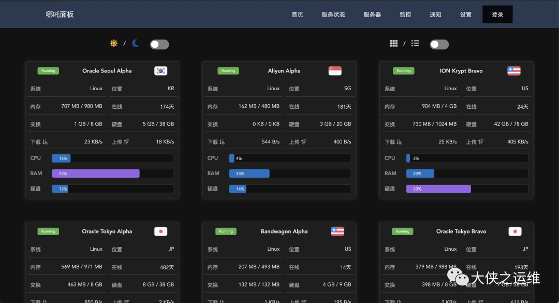This screenshot has width=559, height=303.
Task: Click Oracle Seoul Alpha RAM 72% bar
Action: coord(113,174)
